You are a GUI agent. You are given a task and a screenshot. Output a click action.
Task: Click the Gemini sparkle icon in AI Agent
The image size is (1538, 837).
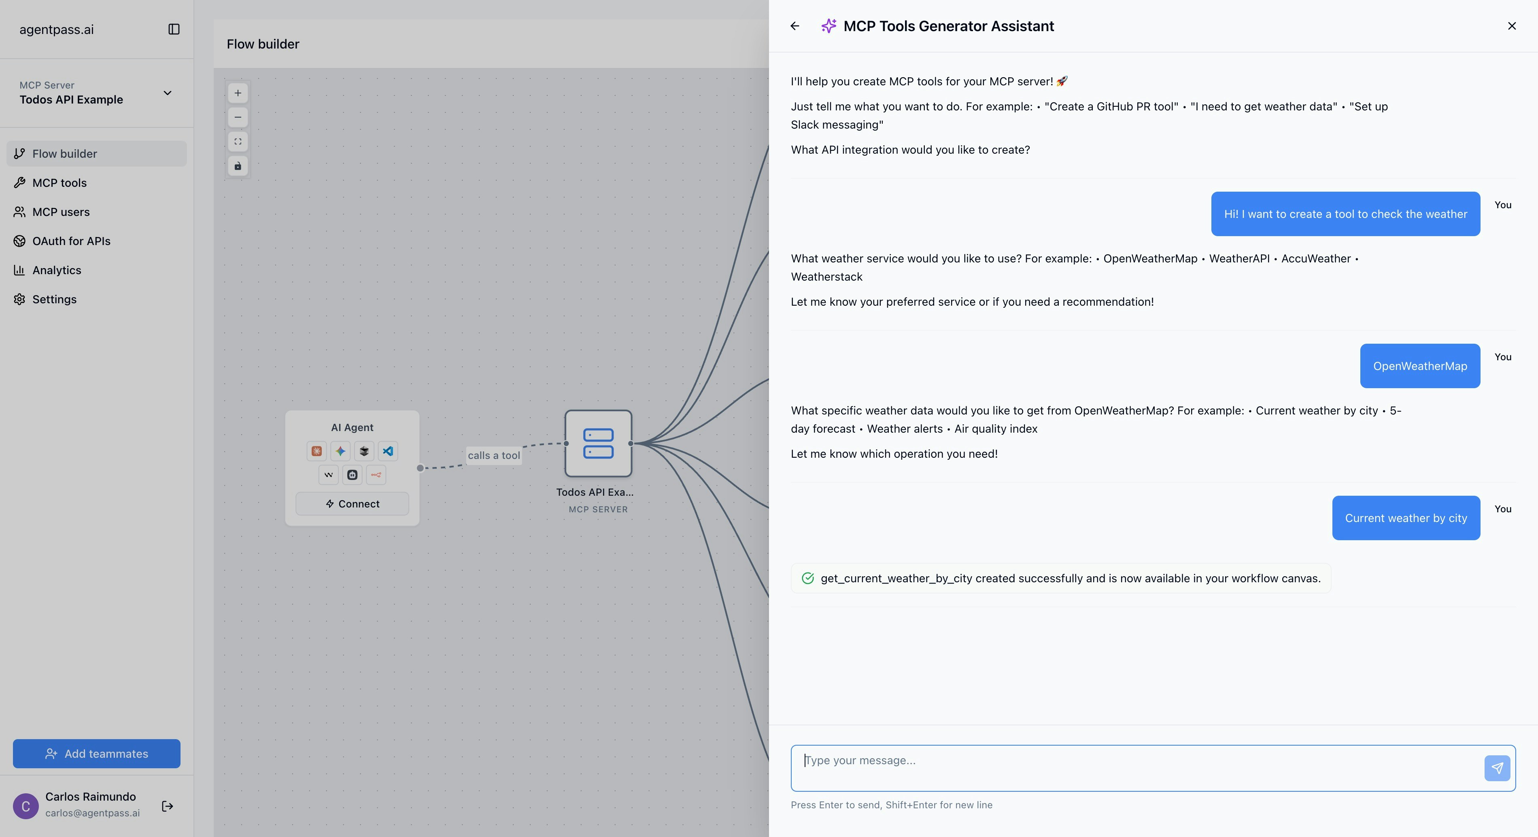[340, 451]
